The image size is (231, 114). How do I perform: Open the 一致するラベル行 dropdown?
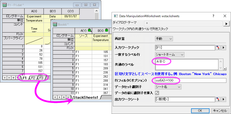tap(169, 55)
